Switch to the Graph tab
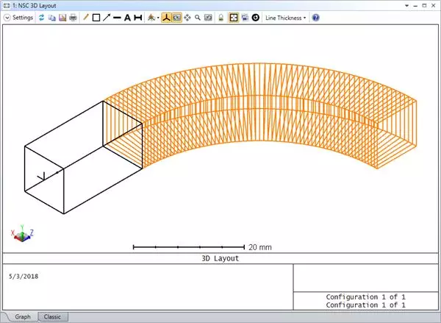The width and height of the screenshot is (441, 323). 23,316
